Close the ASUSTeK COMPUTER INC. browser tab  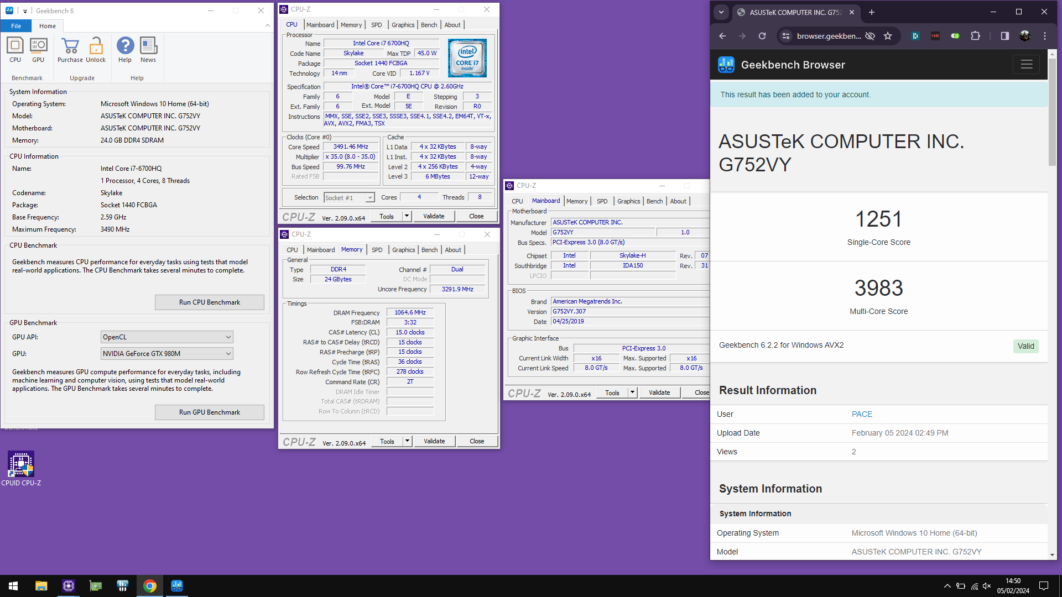(852, 12)
